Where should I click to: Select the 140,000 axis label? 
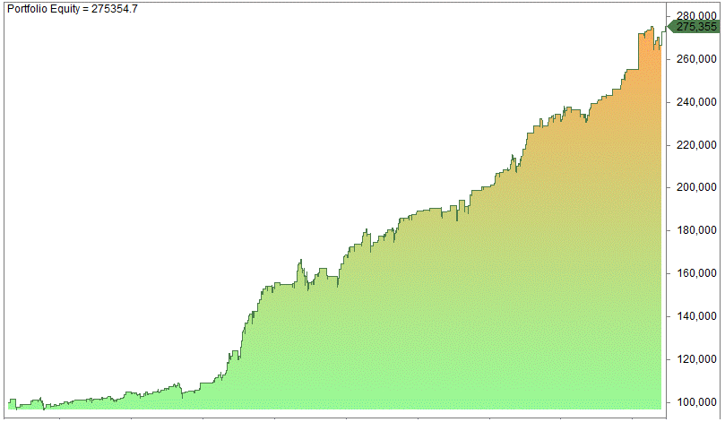click(696, 317)
